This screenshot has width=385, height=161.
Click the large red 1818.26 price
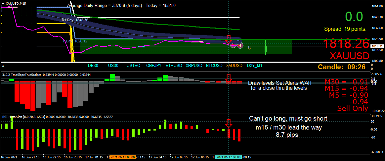click(x=346, y=44)
